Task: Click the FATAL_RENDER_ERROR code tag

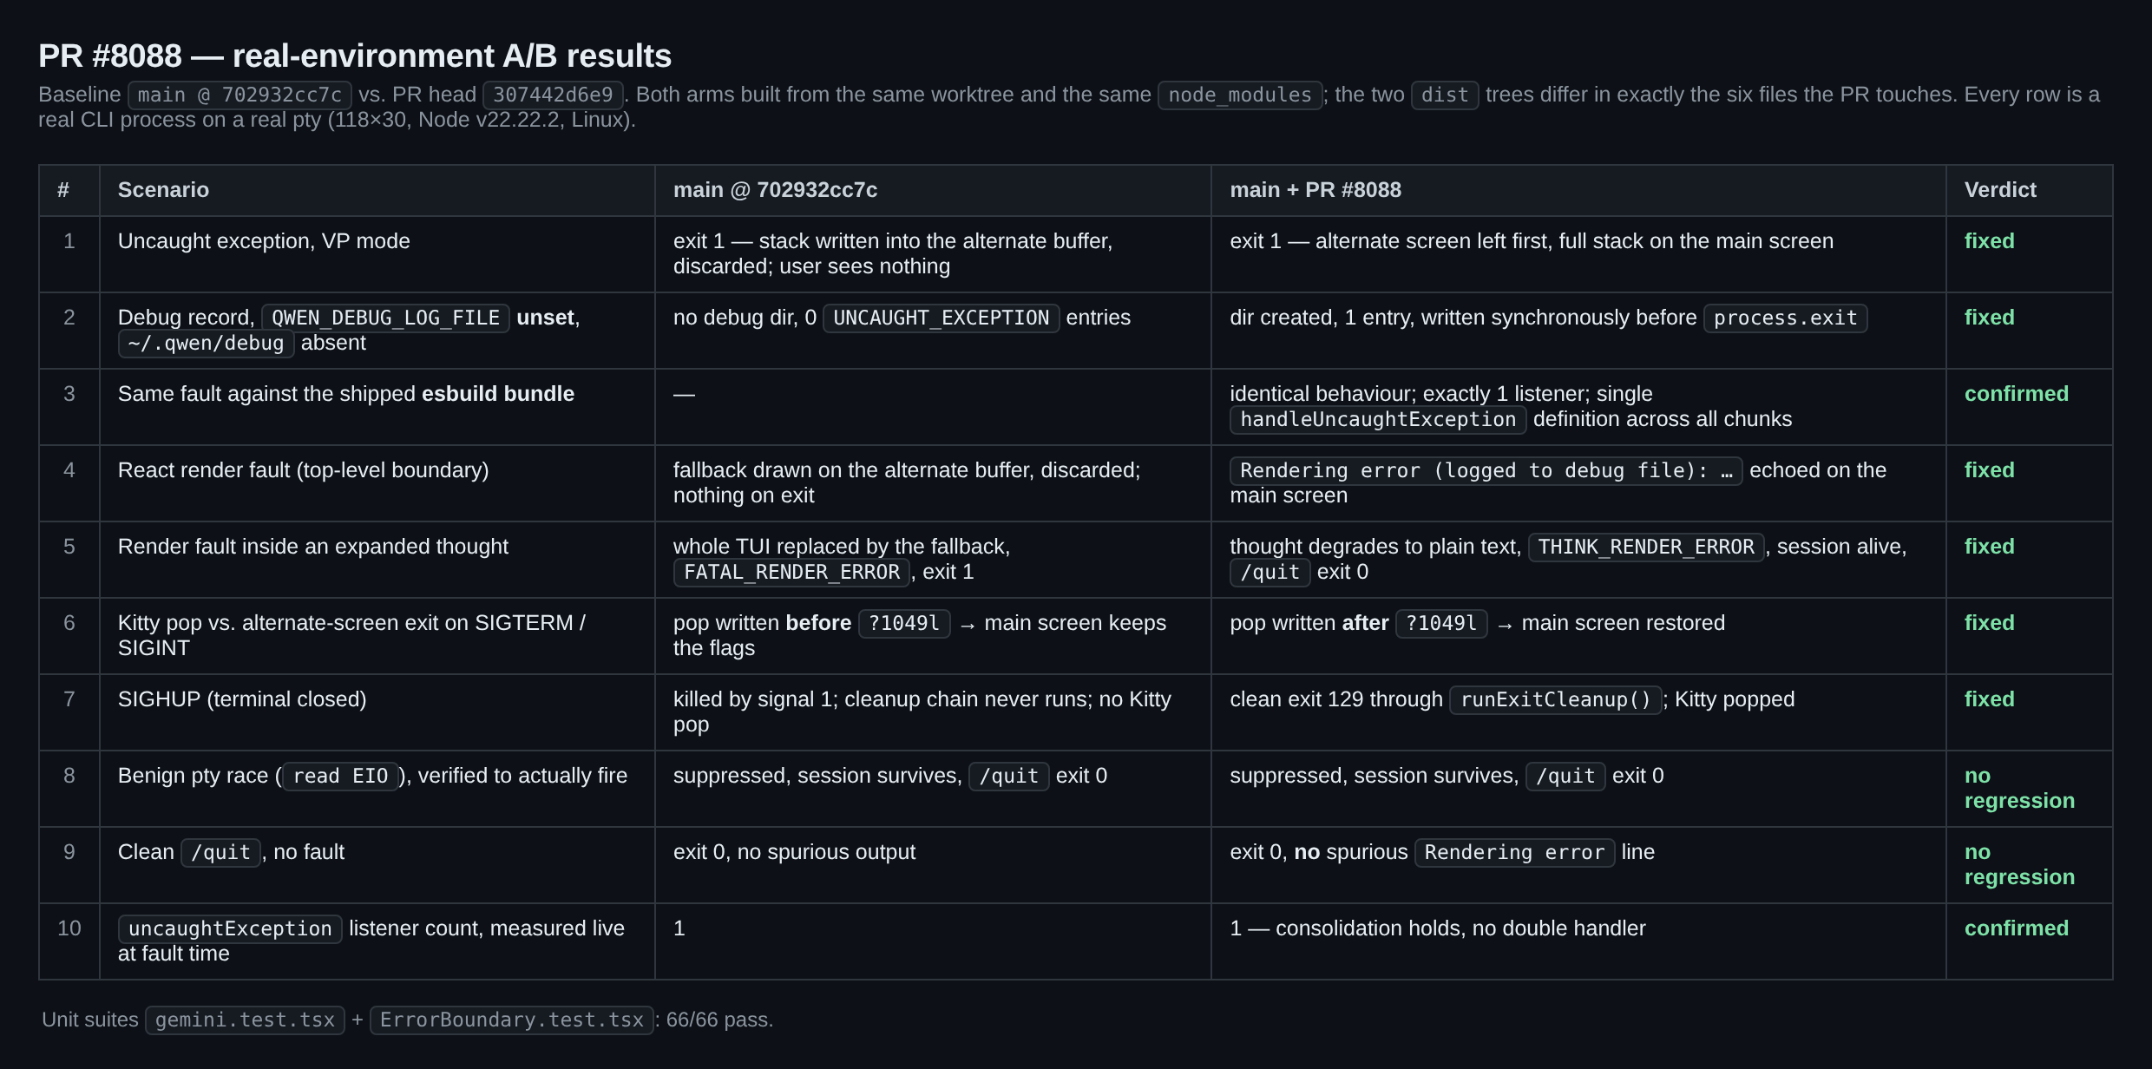Action: tap(791, 572)
